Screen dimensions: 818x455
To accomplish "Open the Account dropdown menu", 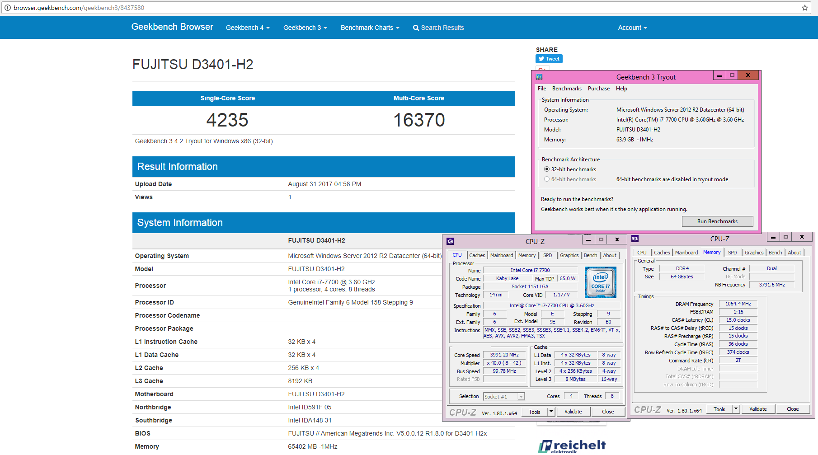I will pos(633,28).
